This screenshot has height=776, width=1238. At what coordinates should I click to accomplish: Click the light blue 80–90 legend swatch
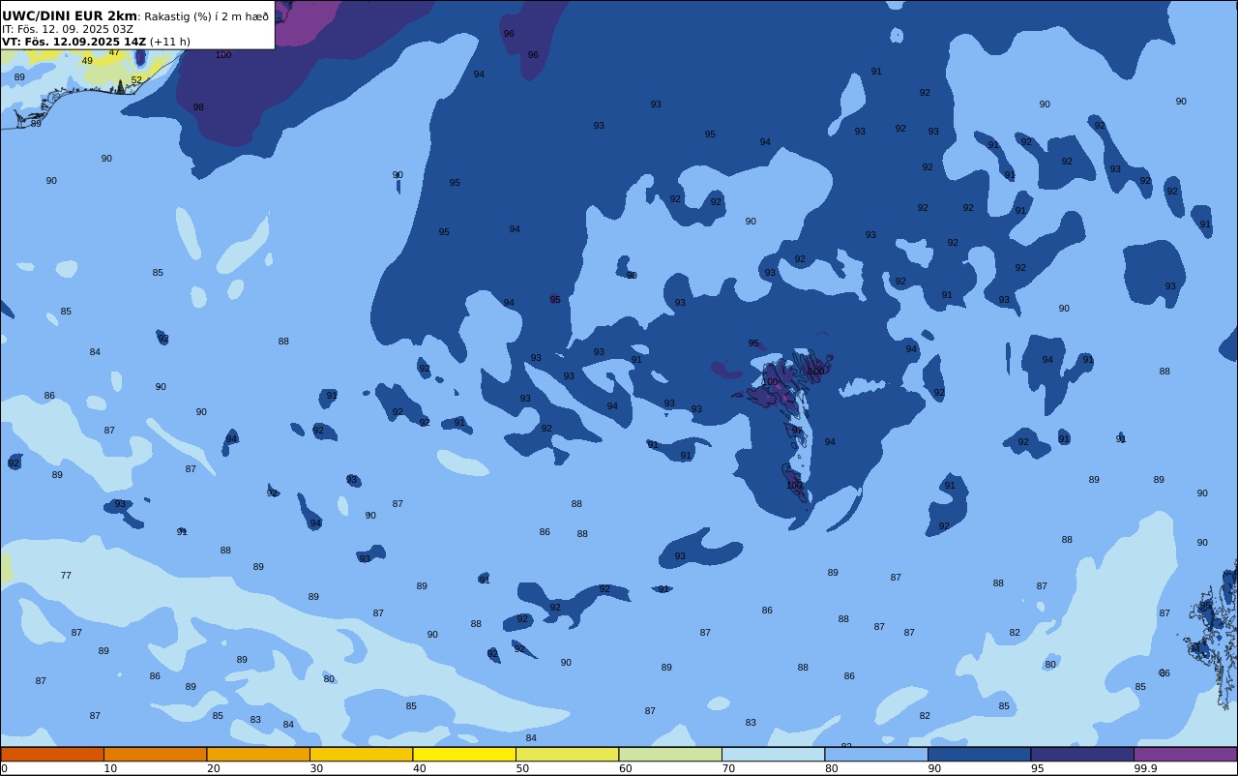(x=876, y=754)
